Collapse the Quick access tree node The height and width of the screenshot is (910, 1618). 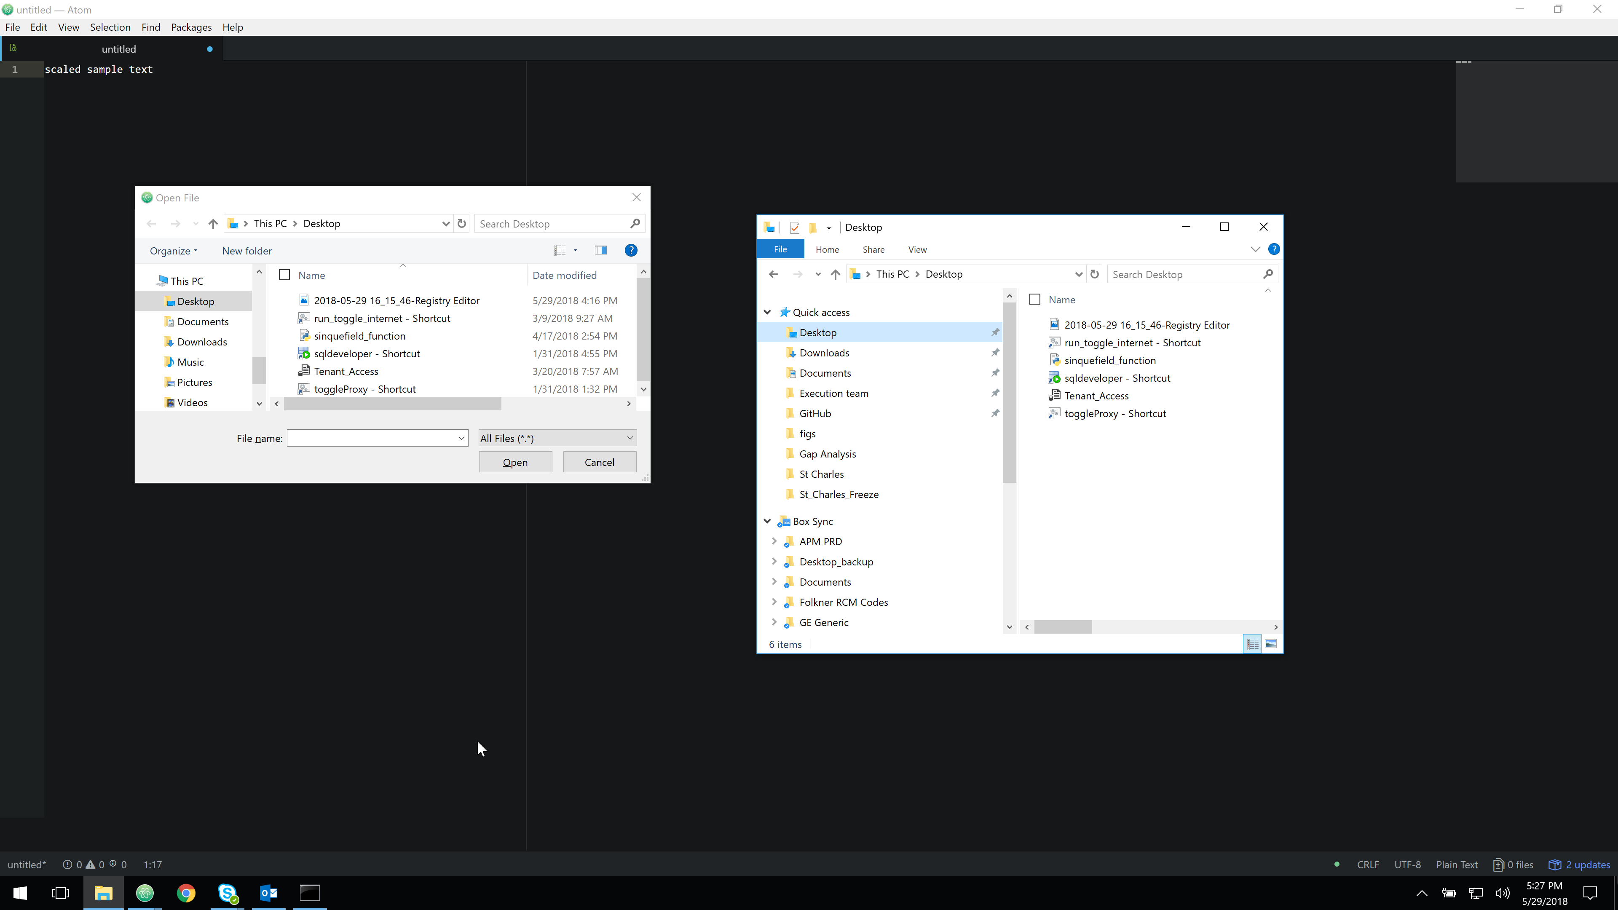coord(768,312)
